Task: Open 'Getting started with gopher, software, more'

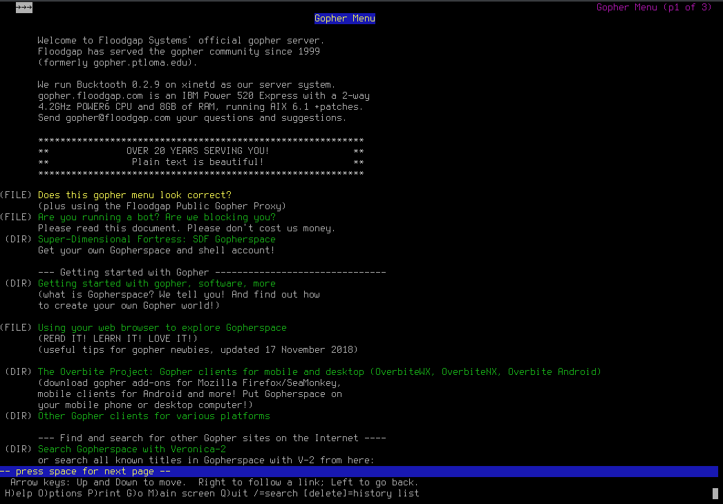Action: tap(157, 284)
